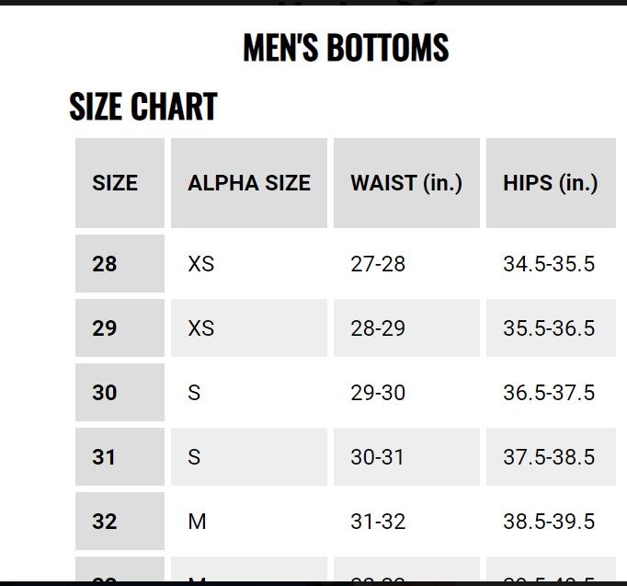
Task: Select the ALPHA SIZE column header
Action: point(249,183)
